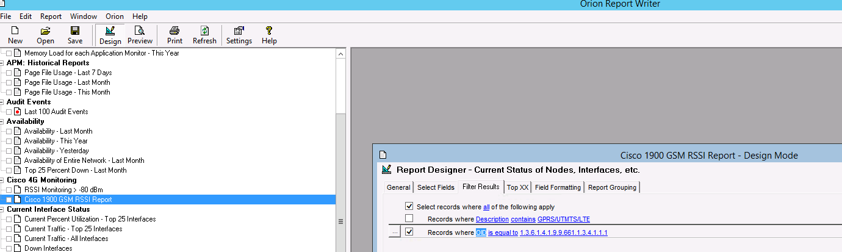
Task: Click the red icon of Last 100 Audit Events
Action: 18,112
